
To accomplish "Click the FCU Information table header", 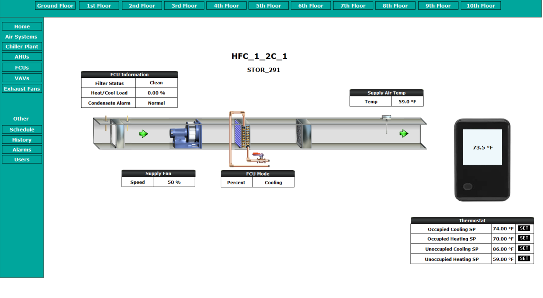I will [x=130, y=75].
